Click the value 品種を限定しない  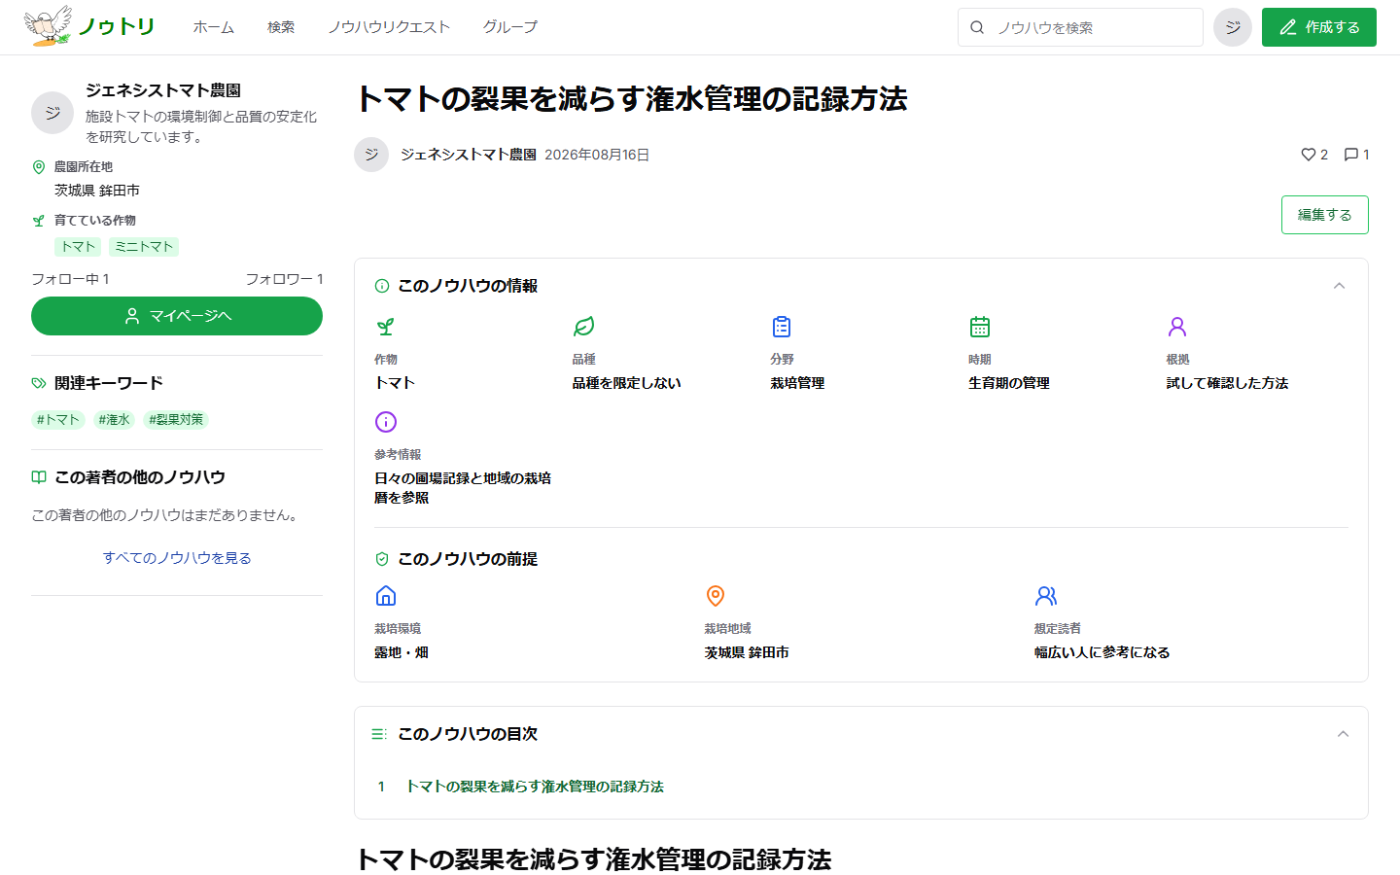click(x=627, y=383)
